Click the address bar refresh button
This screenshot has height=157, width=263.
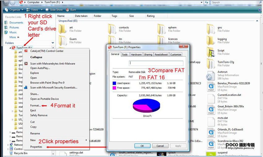click(x=206, y=2)
